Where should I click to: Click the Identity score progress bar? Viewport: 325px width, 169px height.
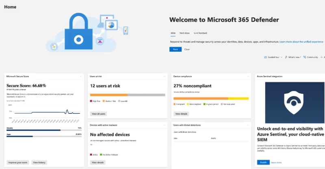click(x=44, y=130)
